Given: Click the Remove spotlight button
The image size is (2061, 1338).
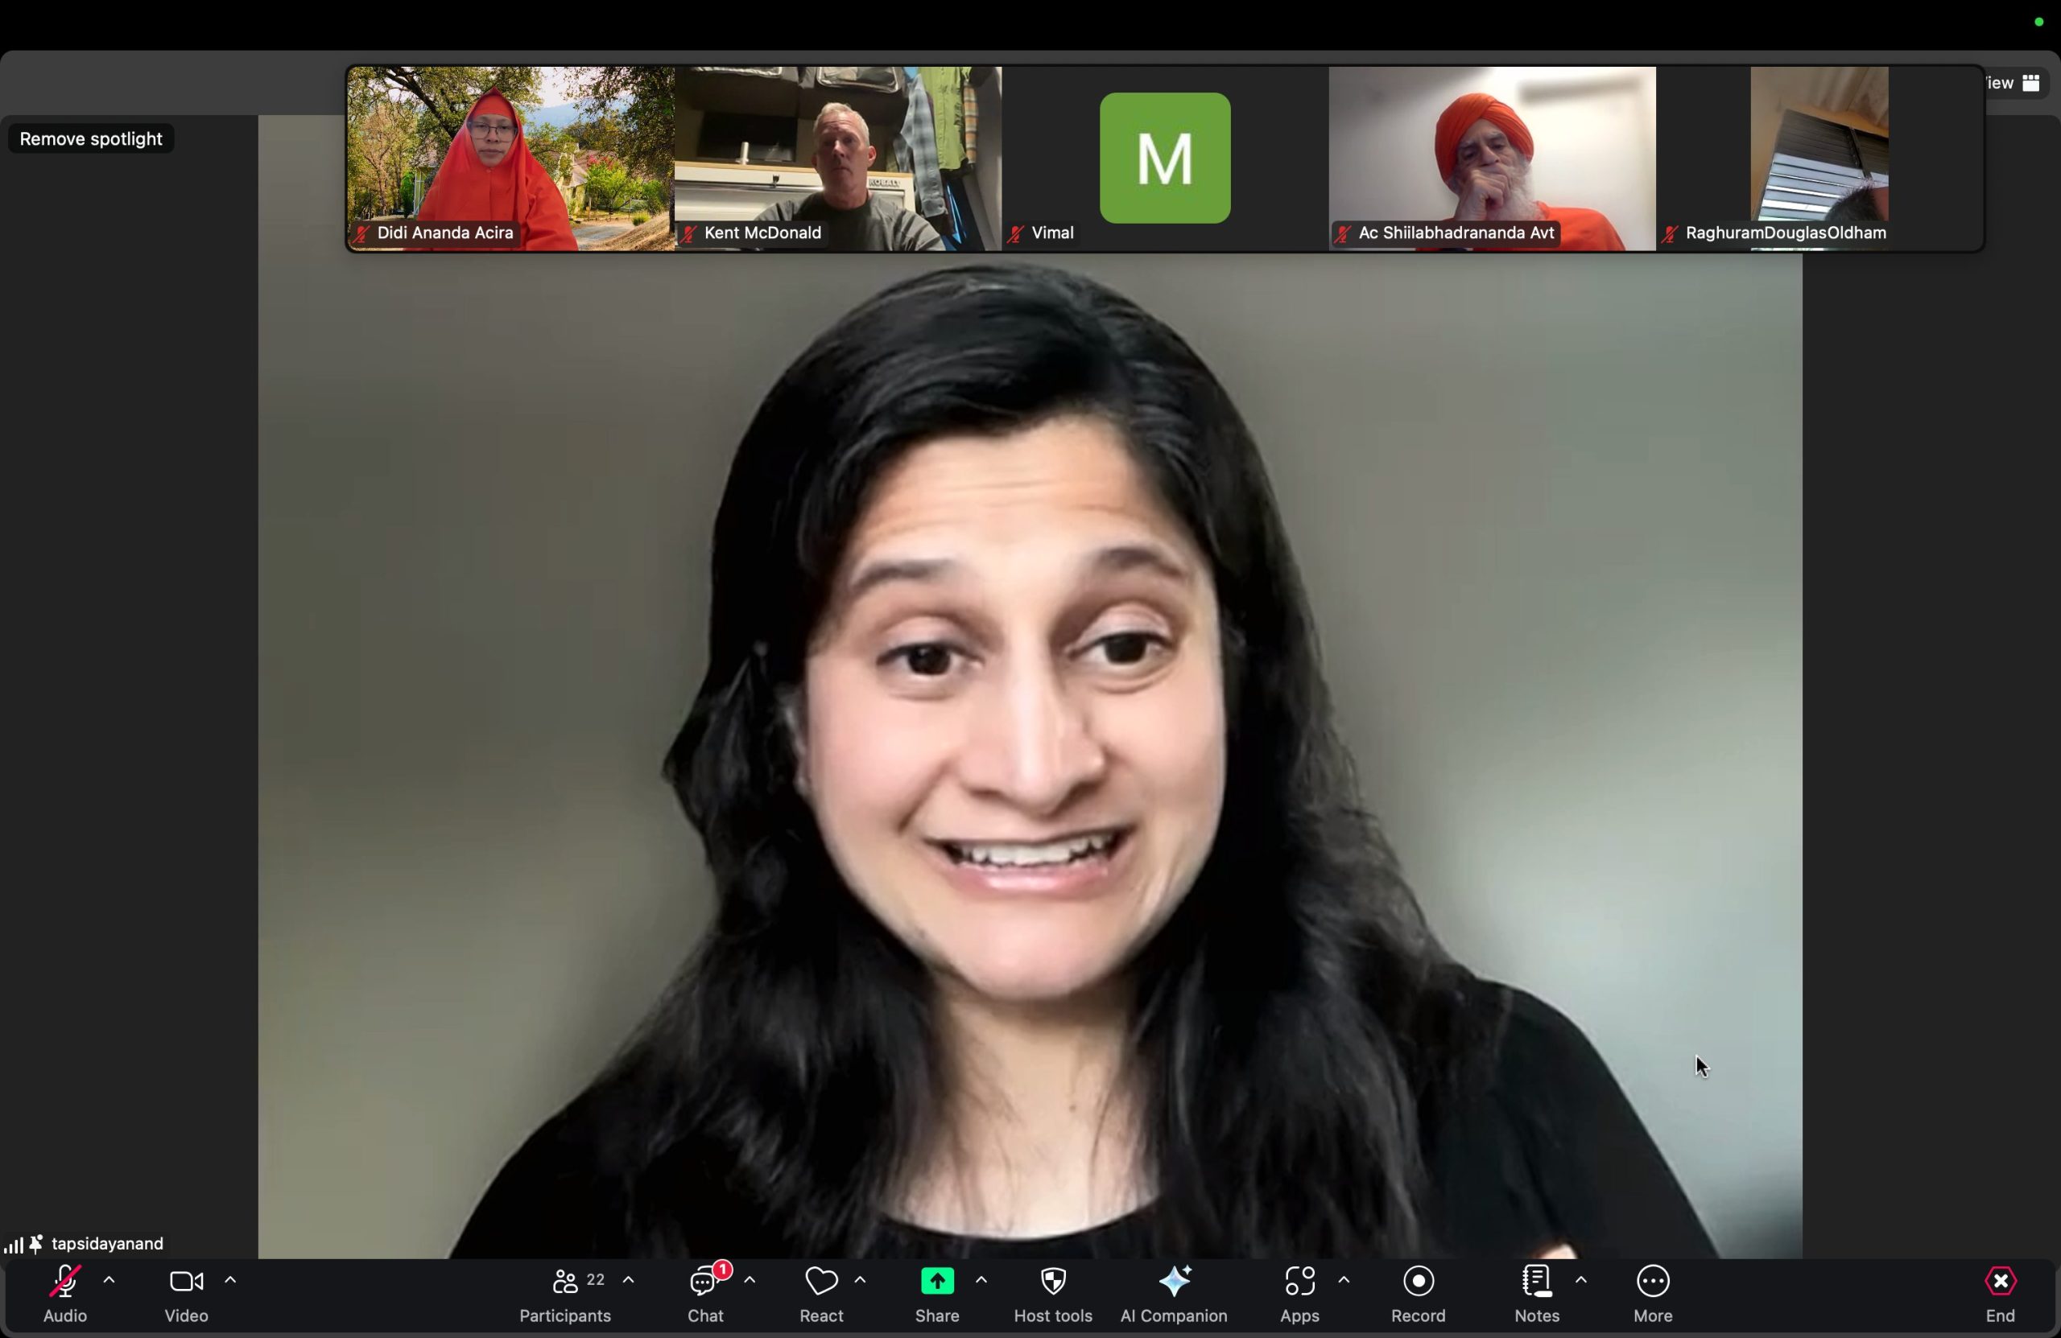Looking at the screenshot, I should click(91, 139).
